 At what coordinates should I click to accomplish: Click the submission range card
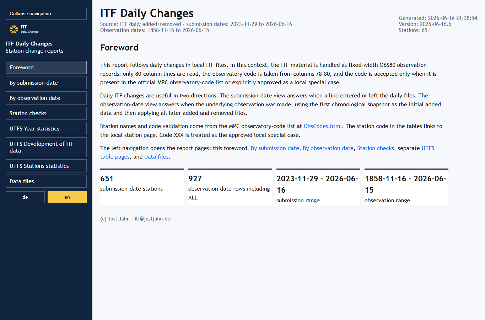pos(318,187)
